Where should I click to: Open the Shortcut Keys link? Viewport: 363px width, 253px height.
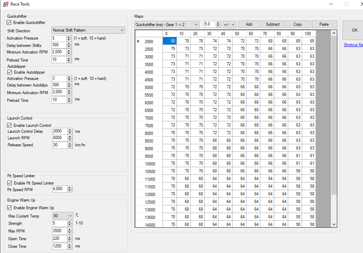pos(353,45)
